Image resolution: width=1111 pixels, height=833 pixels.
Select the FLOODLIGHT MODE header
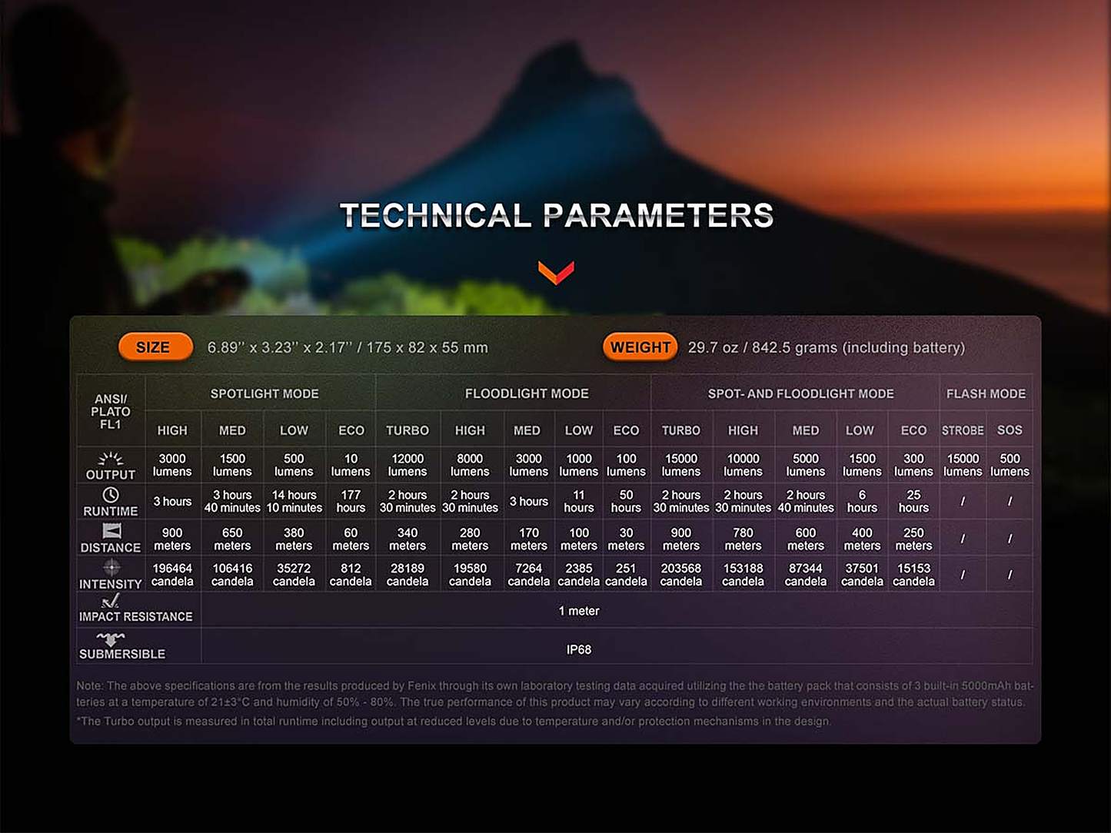(527, 393)
